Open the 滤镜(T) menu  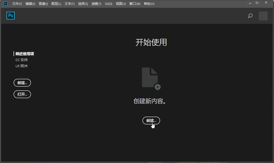coord(96,4)
